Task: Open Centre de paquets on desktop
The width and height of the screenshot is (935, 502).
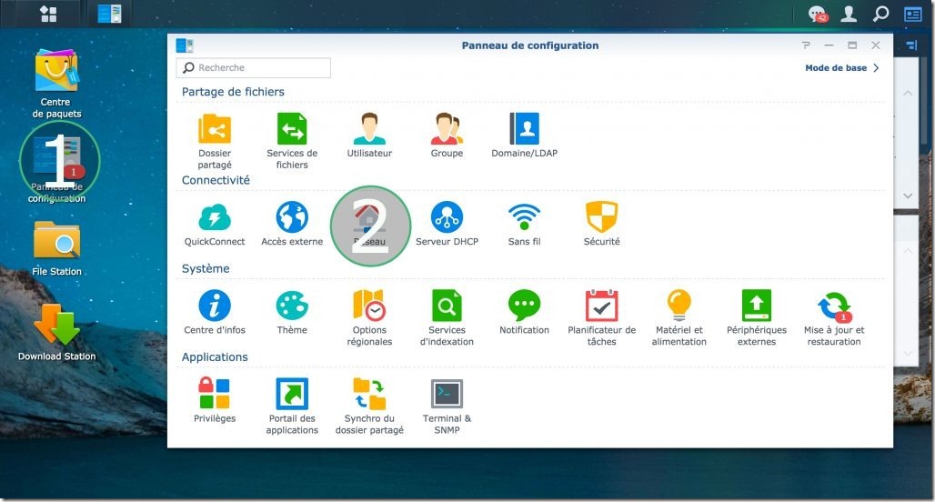Action: (56, 84)
